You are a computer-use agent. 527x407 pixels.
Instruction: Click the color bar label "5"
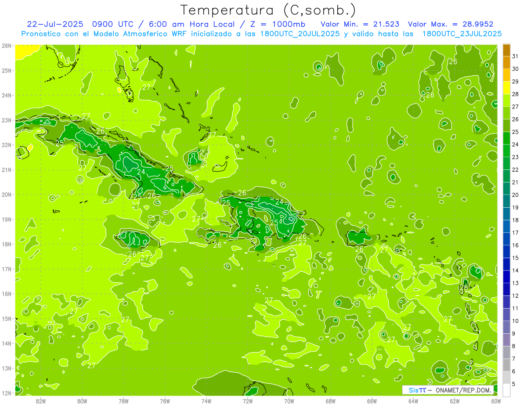[514, 384]
